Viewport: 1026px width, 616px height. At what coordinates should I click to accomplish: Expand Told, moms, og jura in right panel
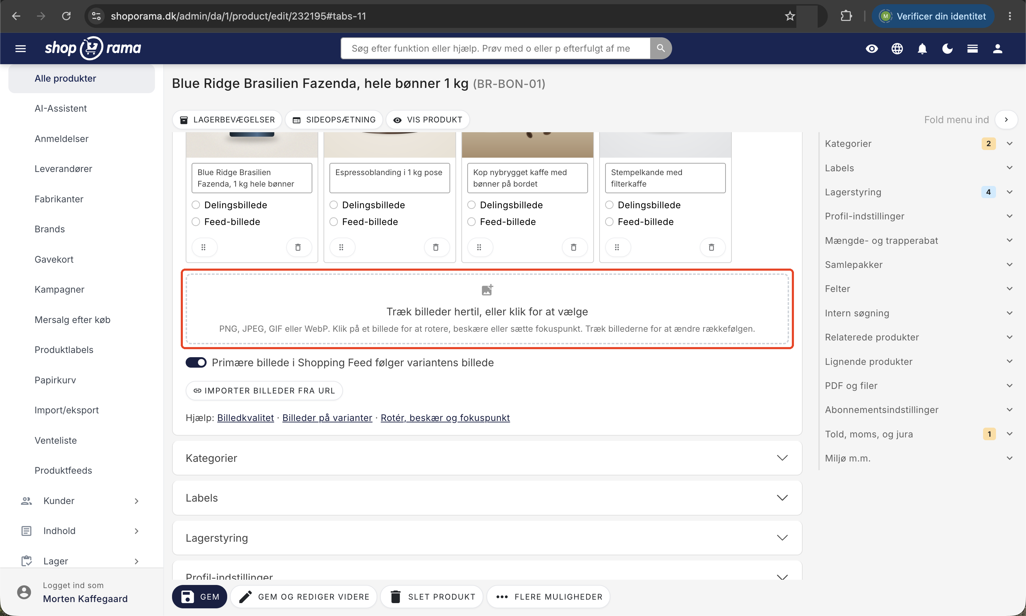coord(919,434)
